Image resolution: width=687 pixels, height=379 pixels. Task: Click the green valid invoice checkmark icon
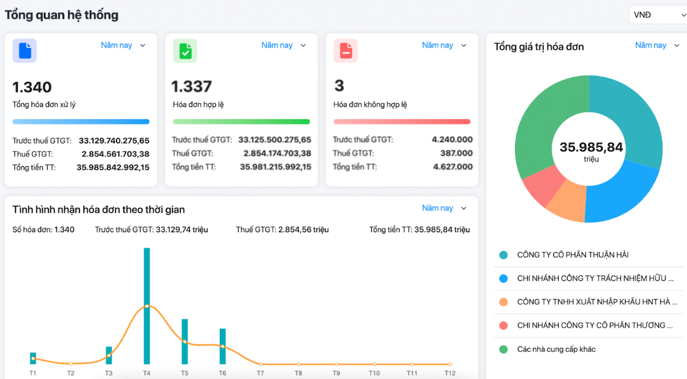tap(185, 50)
